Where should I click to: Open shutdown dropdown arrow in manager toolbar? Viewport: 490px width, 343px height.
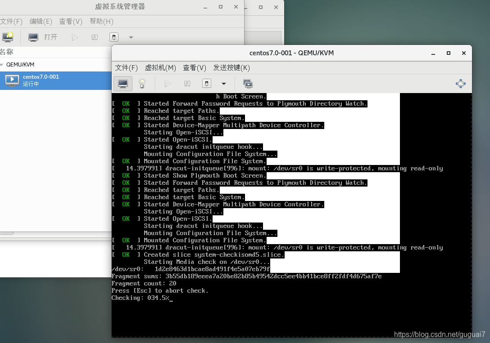pyautogui.click(x=131, y=37)
